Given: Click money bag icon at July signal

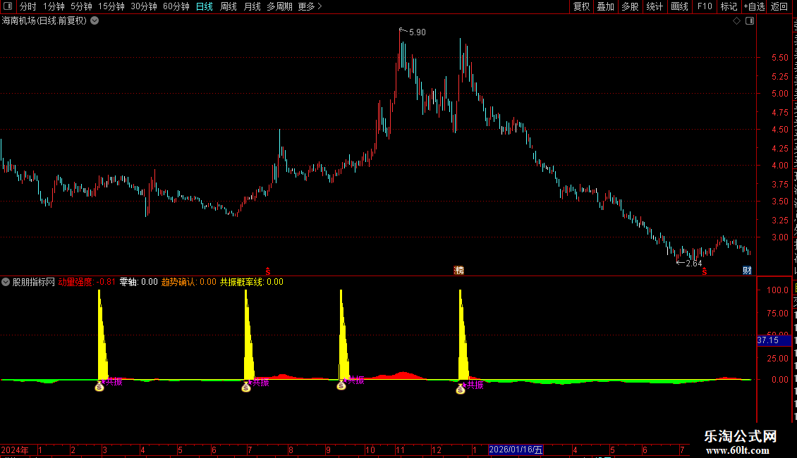Looking at the screenshot, I should 246,388.
